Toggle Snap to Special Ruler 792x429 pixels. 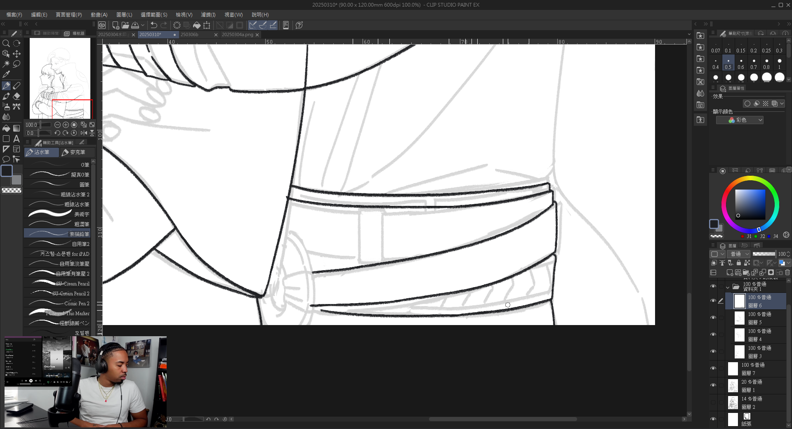tap(263, 25)
